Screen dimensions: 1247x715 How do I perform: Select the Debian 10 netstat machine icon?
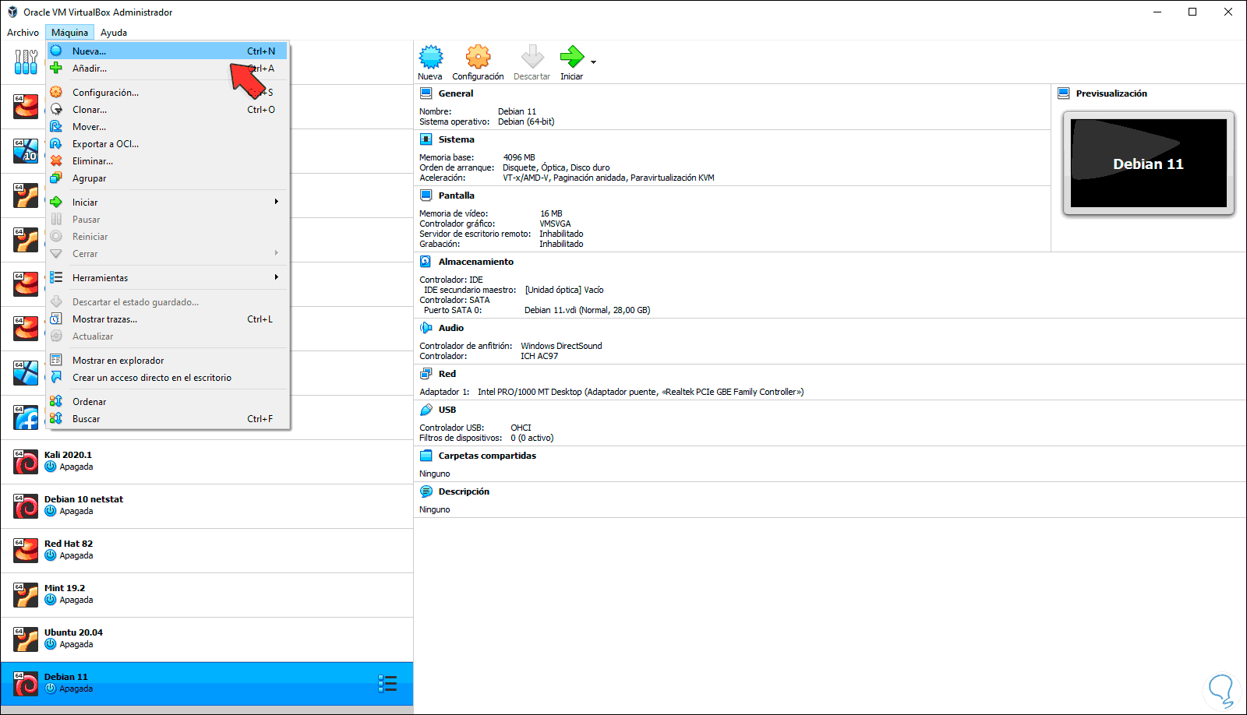[x=26, y=506]
